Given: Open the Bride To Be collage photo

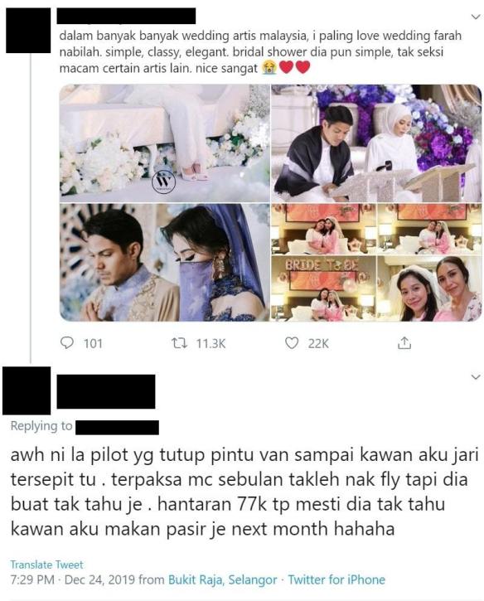Looking at the screenshot, I should (376, 263).
